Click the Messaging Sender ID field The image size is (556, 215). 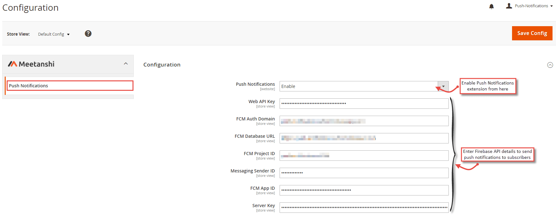tap(364, 173)
